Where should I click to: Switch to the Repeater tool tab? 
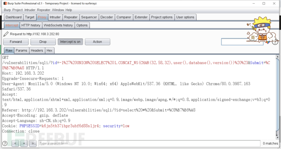(x=71, y=17)
